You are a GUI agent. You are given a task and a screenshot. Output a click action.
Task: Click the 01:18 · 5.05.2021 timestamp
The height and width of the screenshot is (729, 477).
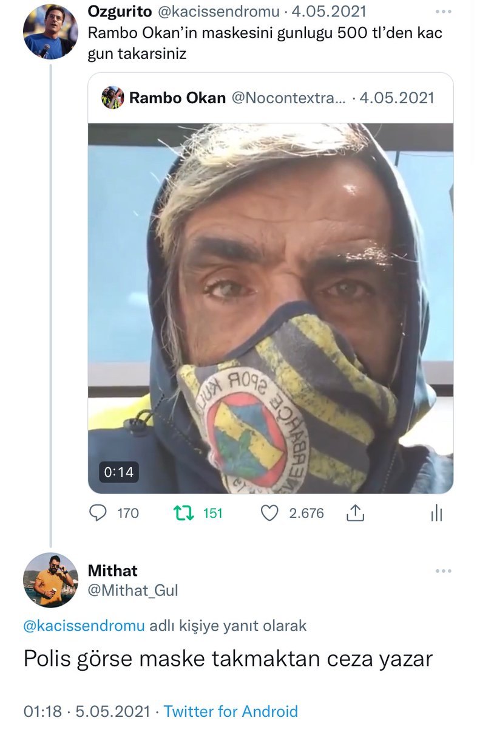(x=87, y=711)
